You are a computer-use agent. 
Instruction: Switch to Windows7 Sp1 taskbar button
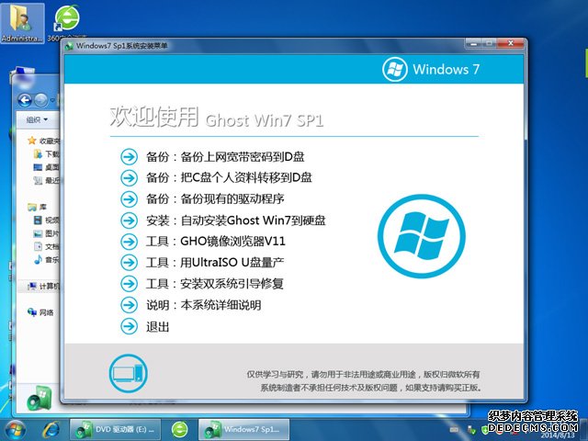243,429
